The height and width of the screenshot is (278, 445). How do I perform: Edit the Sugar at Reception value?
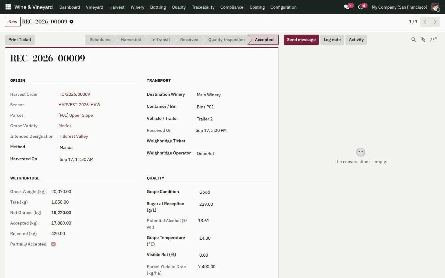pyautogui.click(x=236, y=204)
